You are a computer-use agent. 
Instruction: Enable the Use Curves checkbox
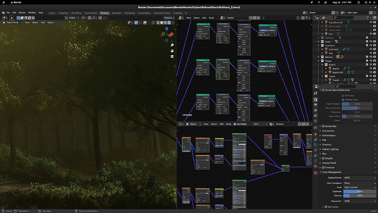click(x=326, y=207)
